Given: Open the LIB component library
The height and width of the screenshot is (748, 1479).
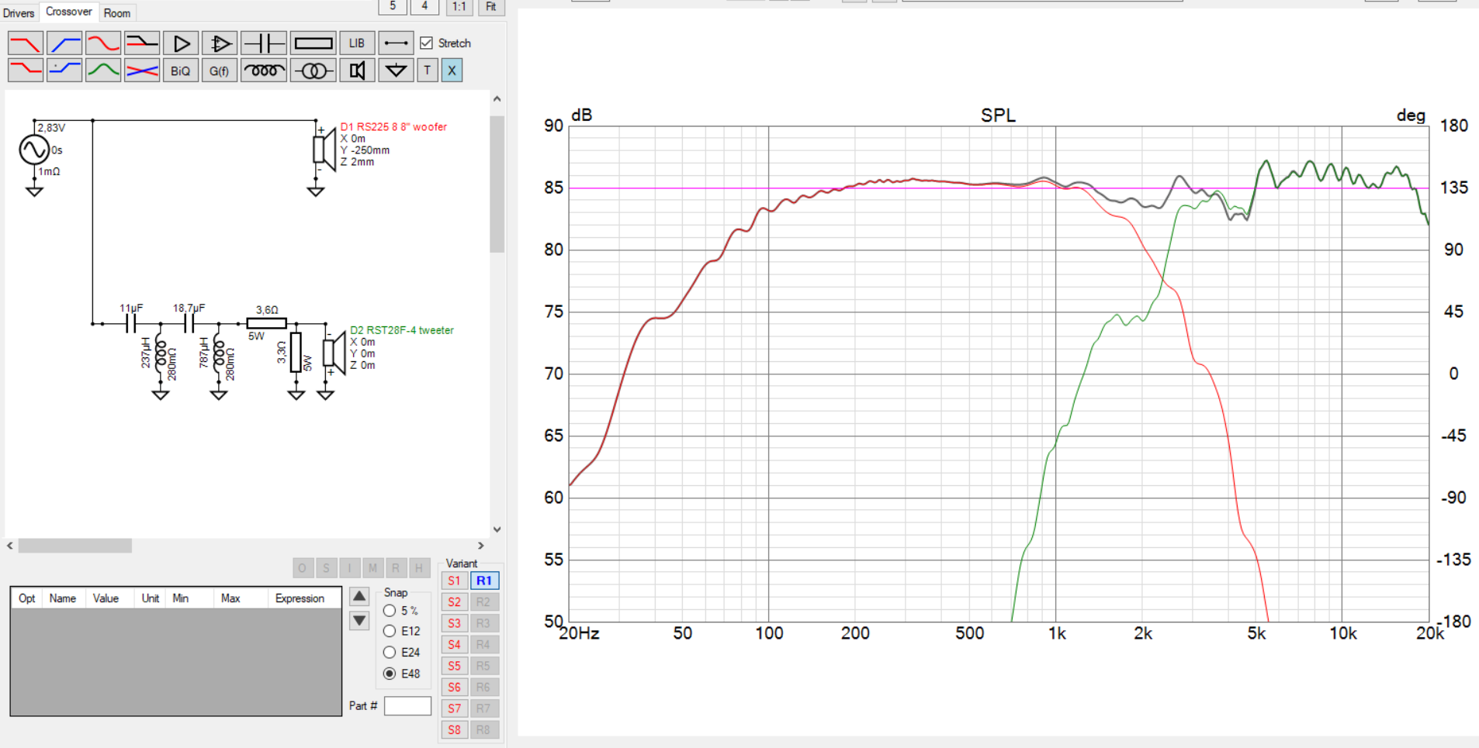Looking at the screenshot, I should (x=357, y=43).
